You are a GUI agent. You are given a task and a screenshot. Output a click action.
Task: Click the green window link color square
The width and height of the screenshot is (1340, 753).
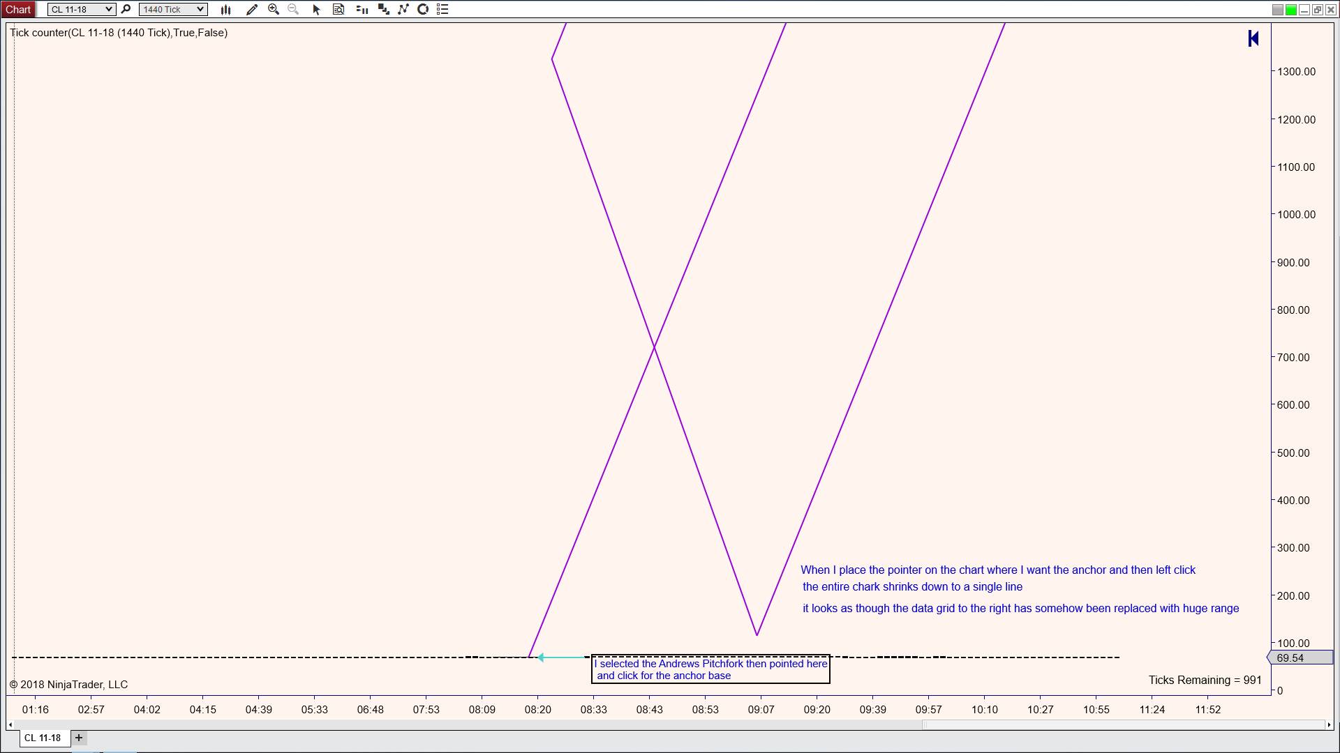(x=1291, y=10)
